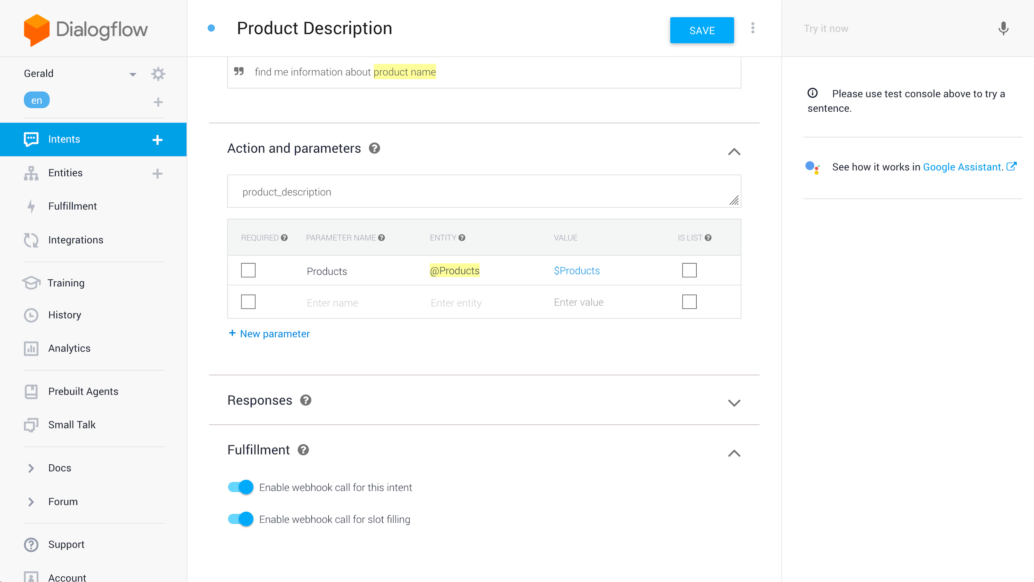The image size is (1034, 582).
Task: Click the Enter name parameter field
Action: tap(332, 303)
